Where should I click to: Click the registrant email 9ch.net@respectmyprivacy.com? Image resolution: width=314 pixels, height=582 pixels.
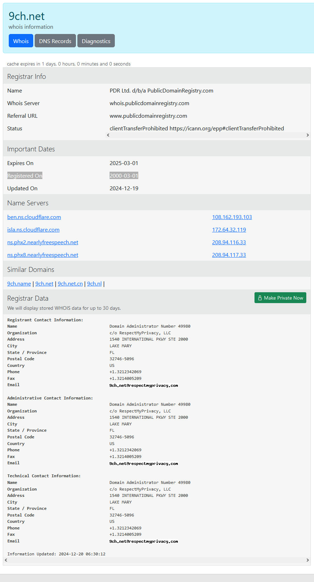point(144,385)
